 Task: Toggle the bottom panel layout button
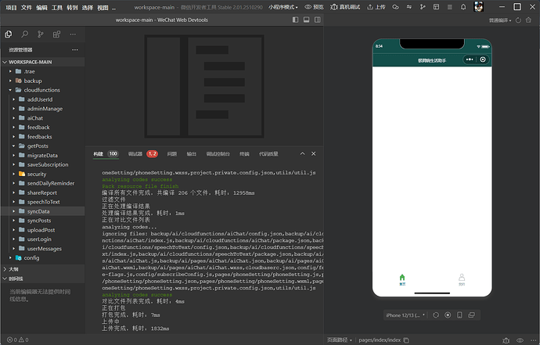[306, 20]
